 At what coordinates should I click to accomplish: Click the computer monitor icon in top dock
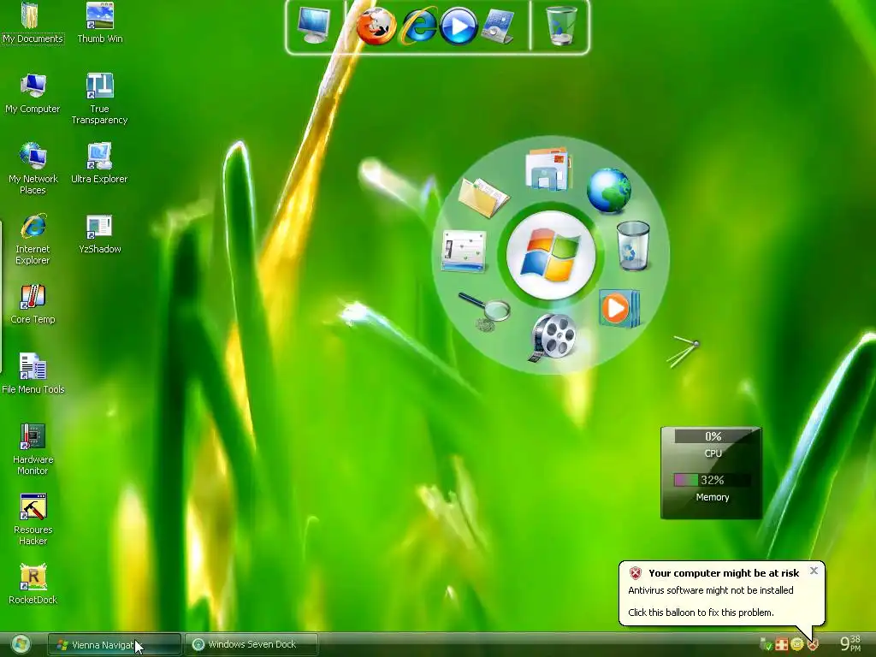313,25
